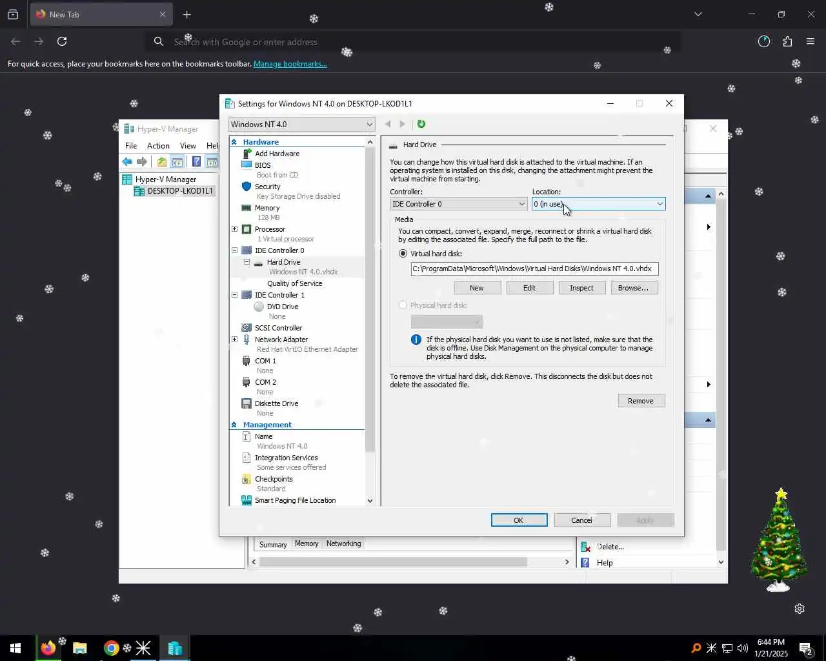Click the Add Hardware icon in settings tree
826x661 pixels.
tap(246, 154)
